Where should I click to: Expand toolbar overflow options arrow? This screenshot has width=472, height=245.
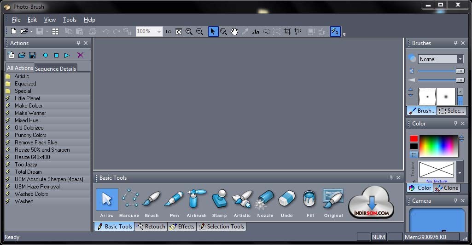344,34
